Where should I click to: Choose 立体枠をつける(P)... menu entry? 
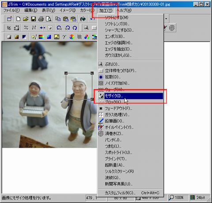(x=131, y=70)
